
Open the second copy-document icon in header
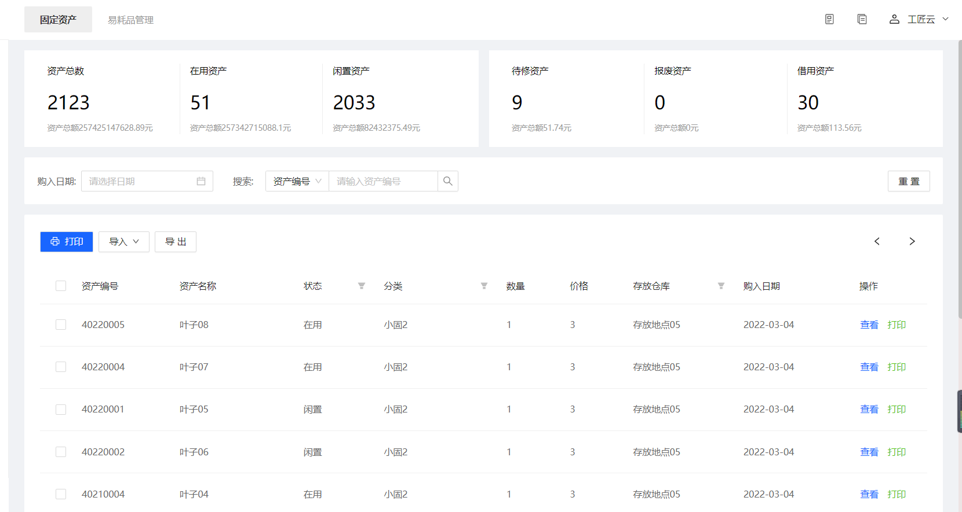(862, 19)
